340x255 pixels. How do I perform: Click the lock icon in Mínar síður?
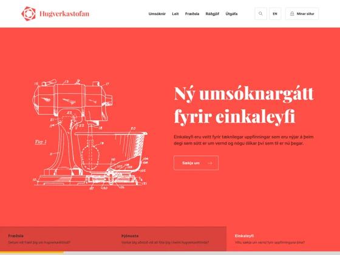pyautogui.click(x=292, y=13)
